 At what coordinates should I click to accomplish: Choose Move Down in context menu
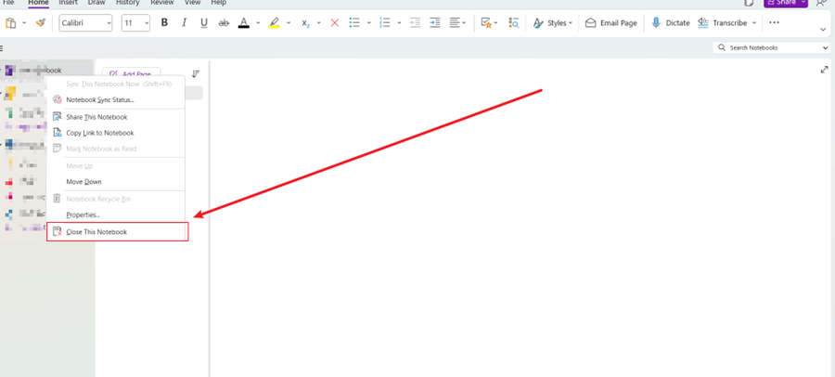coord(115,182)
